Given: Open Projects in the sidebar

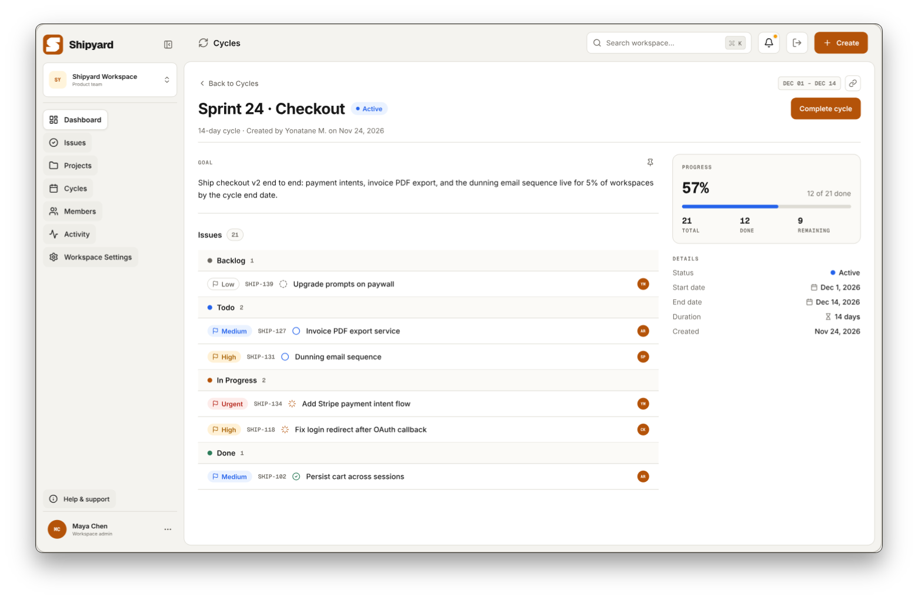Looking at the screenshot, I should click(x=71, y=166).
